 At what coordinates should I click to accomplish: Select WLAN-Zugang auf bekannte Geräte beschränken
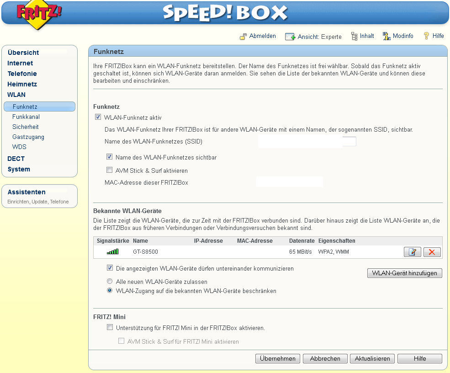(x=110, y=290)
